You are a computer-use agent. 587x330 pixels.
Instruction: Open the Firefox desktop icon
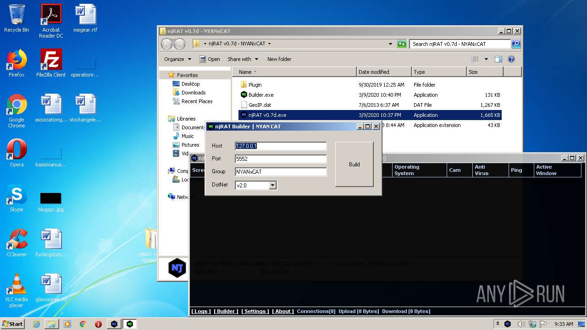[x=17, y=64]
